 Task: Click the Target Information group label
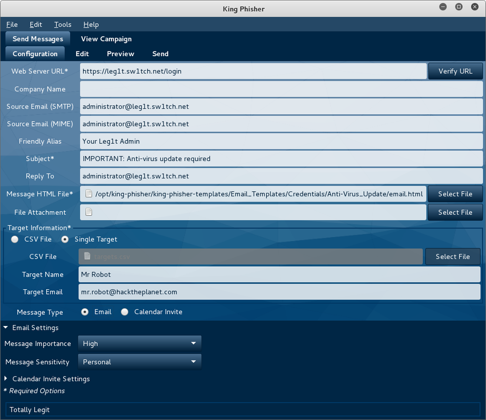[39, 228]
